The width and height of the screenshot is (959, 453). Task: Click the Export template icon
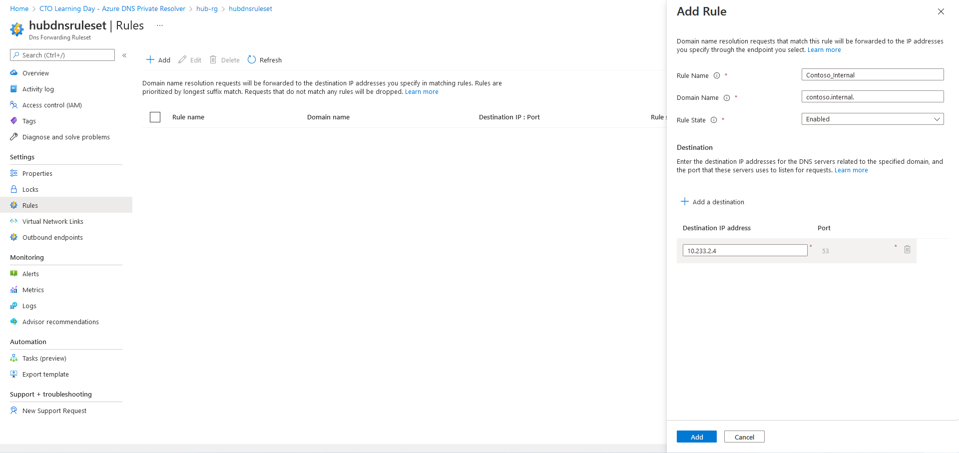click(x=14, y=374)
